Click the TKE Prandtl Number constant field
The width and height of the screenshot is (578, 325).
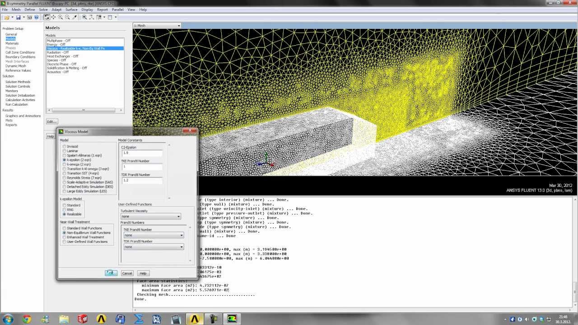tap(142, 167)
